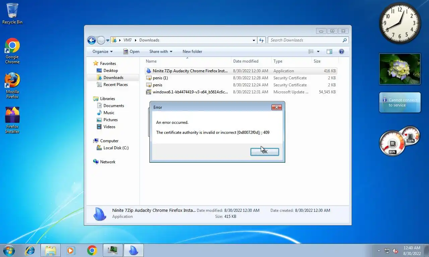Show hidden tray icons arrow

tap(379, 251)
